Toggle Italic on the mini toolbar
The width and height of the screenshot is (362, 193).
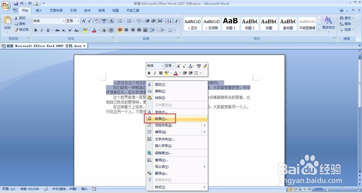tap(155, 73)
